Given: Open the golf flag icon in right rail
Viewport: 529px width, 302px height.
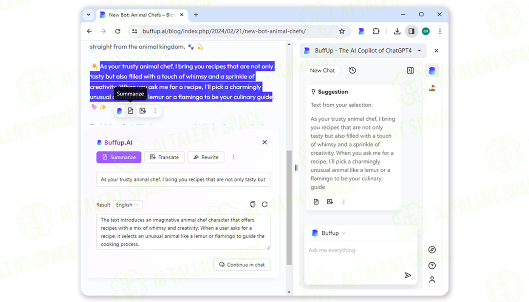Looking at the screenshot, I should (x=432, y=88).
